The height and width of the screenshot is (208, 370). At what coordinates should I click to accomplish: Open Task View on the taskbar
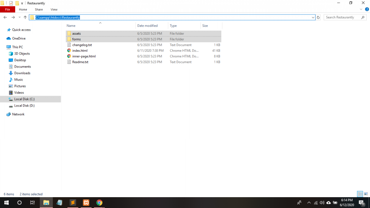coord(33,203)
